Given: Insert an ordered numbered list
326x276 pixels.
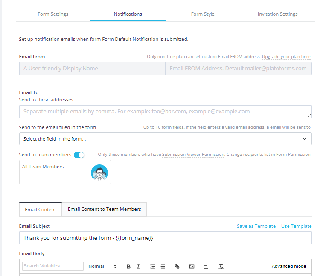Looking at the screenshot, I should [153, 267].
